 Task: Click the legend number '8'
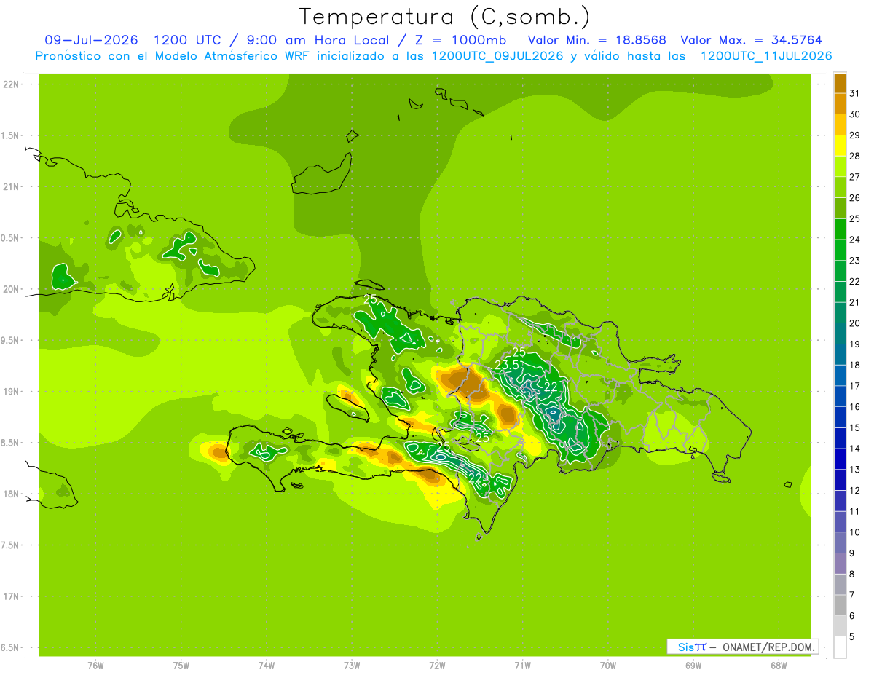click(x=852, y=575)
